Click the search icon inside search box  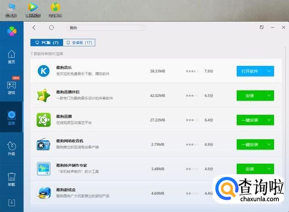tap(142, 28)
